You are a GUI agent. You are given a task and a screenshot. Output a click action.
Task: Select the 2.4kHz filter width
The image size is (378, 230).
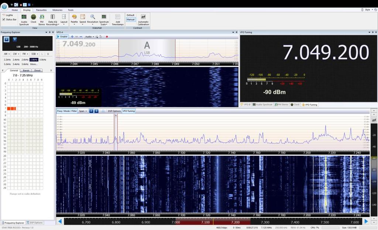[16, 59]
